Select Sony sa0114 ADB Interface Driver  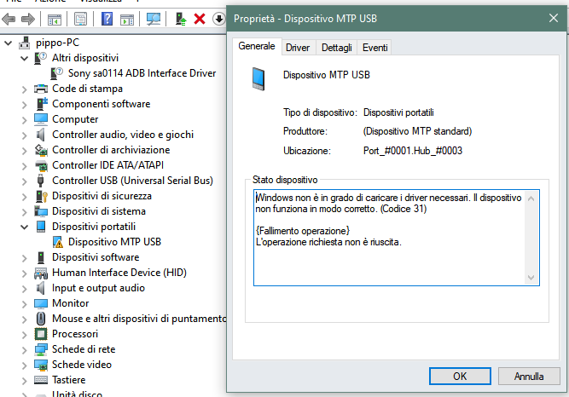pos(142,73)
